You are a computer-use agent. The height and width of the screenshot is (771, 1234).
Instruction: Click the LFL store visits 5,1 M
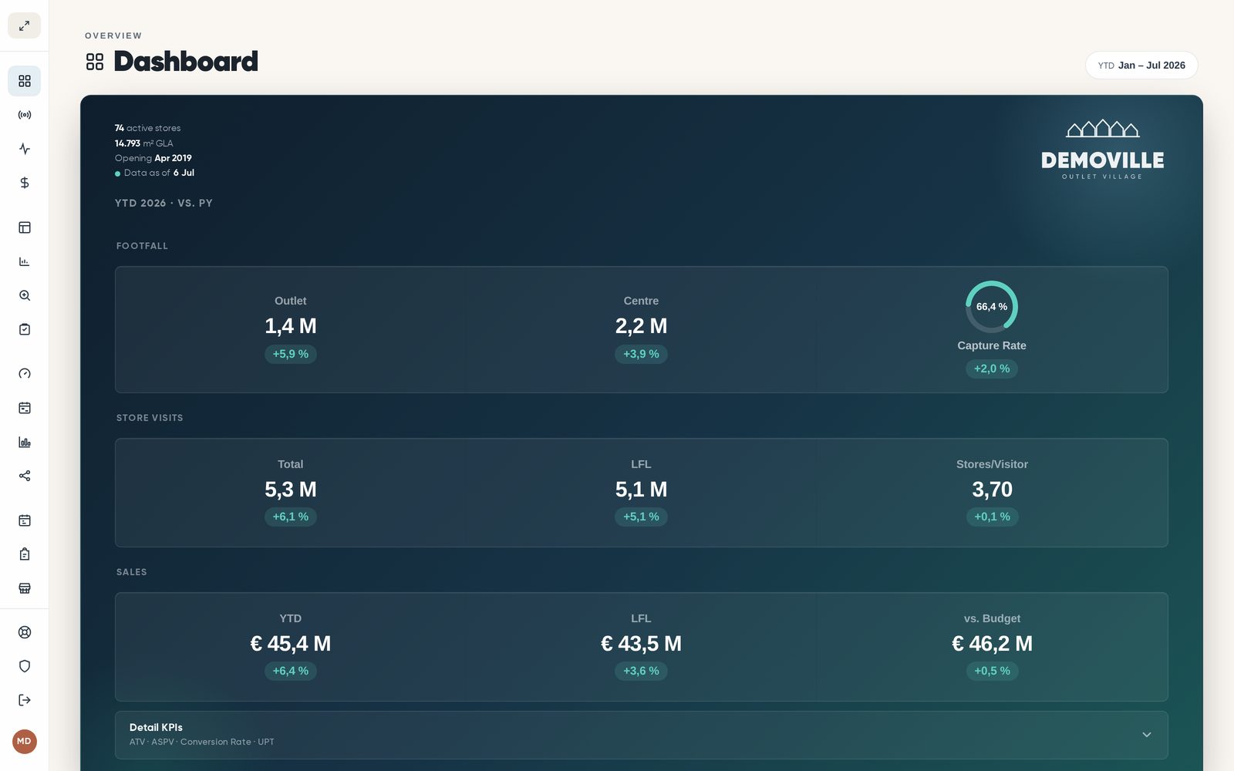pyautogui.click(x=641, y=490)
